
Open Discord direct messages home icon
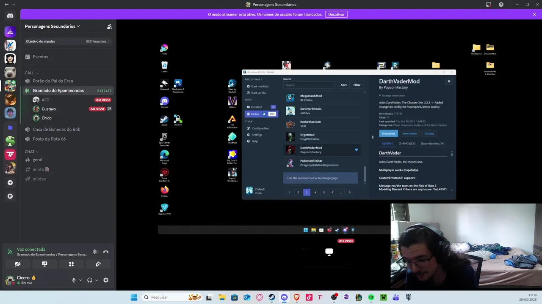[10, 16]
